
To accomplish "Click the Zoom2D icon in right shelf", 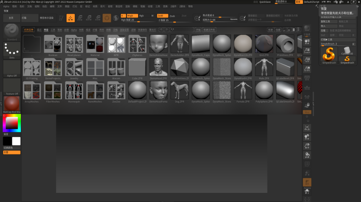I will 307,51.
